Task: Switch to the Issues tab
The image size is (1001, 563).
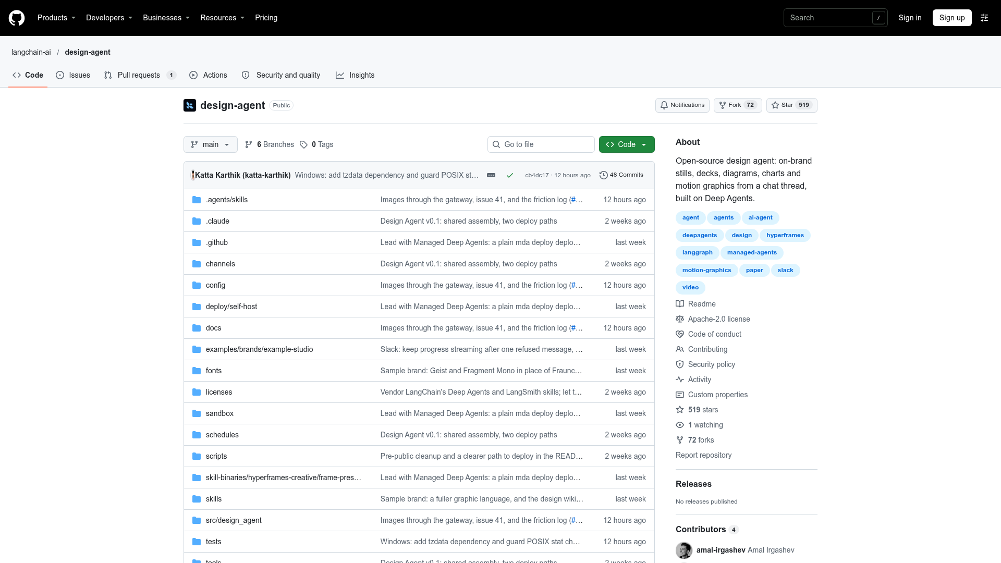Action: (73, 75)
